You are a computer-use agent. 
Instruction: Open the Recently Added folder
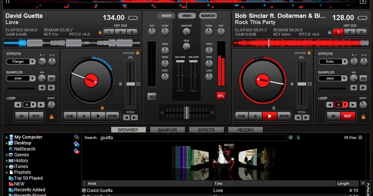[x=30, y=190]
